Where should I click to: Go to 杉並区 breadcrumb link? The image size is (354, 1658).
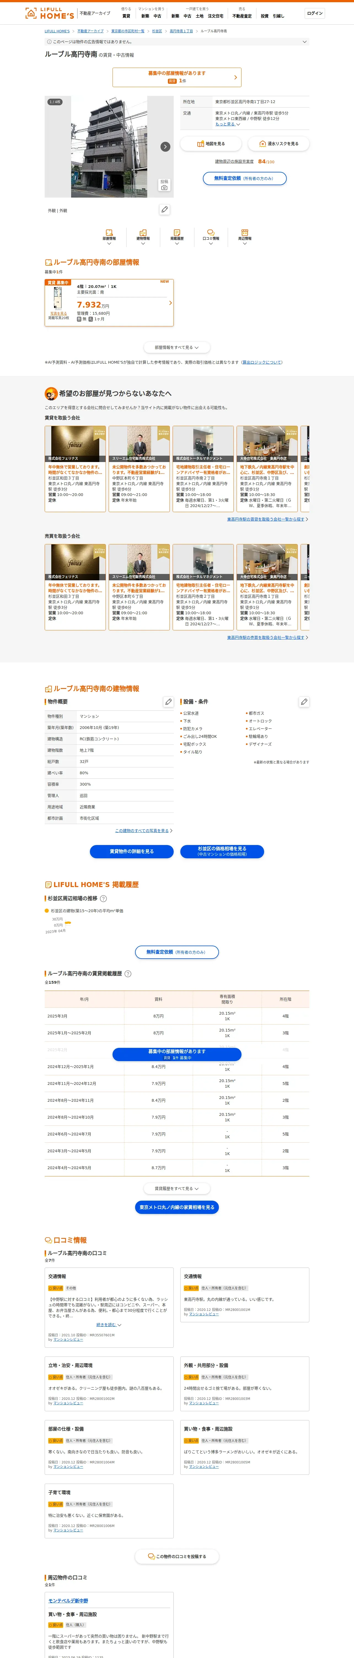coord(157,31)
